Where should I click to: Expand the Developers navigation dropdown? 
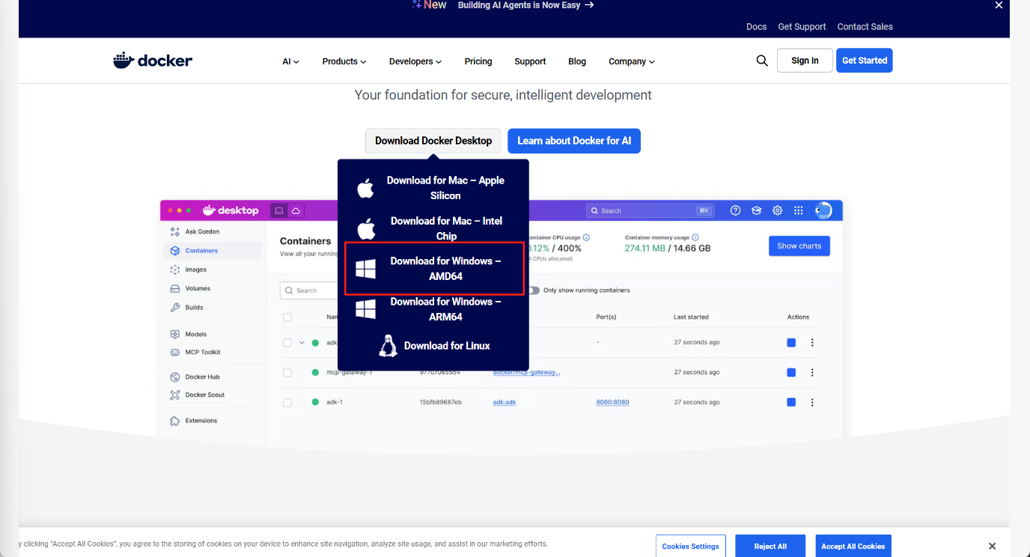(x=415, y=61)
